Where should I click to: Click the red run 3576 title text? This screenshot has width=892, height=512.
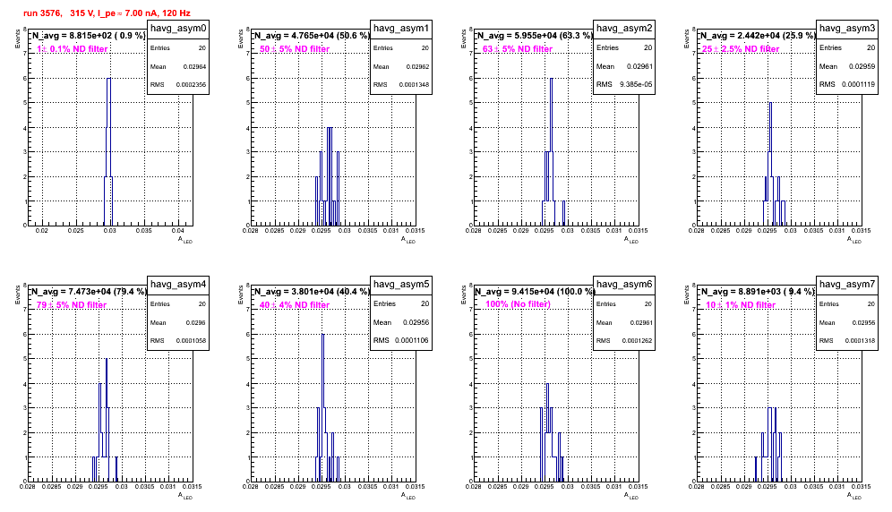pyautogui.click(x=107, y=13)
